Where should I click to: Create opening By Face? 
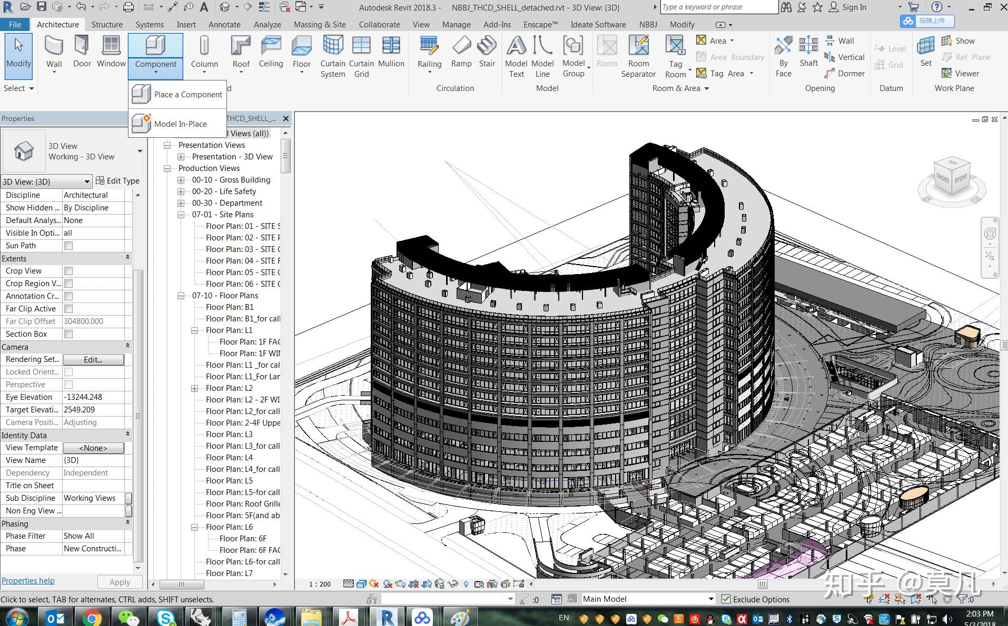(x=784, y=57)
